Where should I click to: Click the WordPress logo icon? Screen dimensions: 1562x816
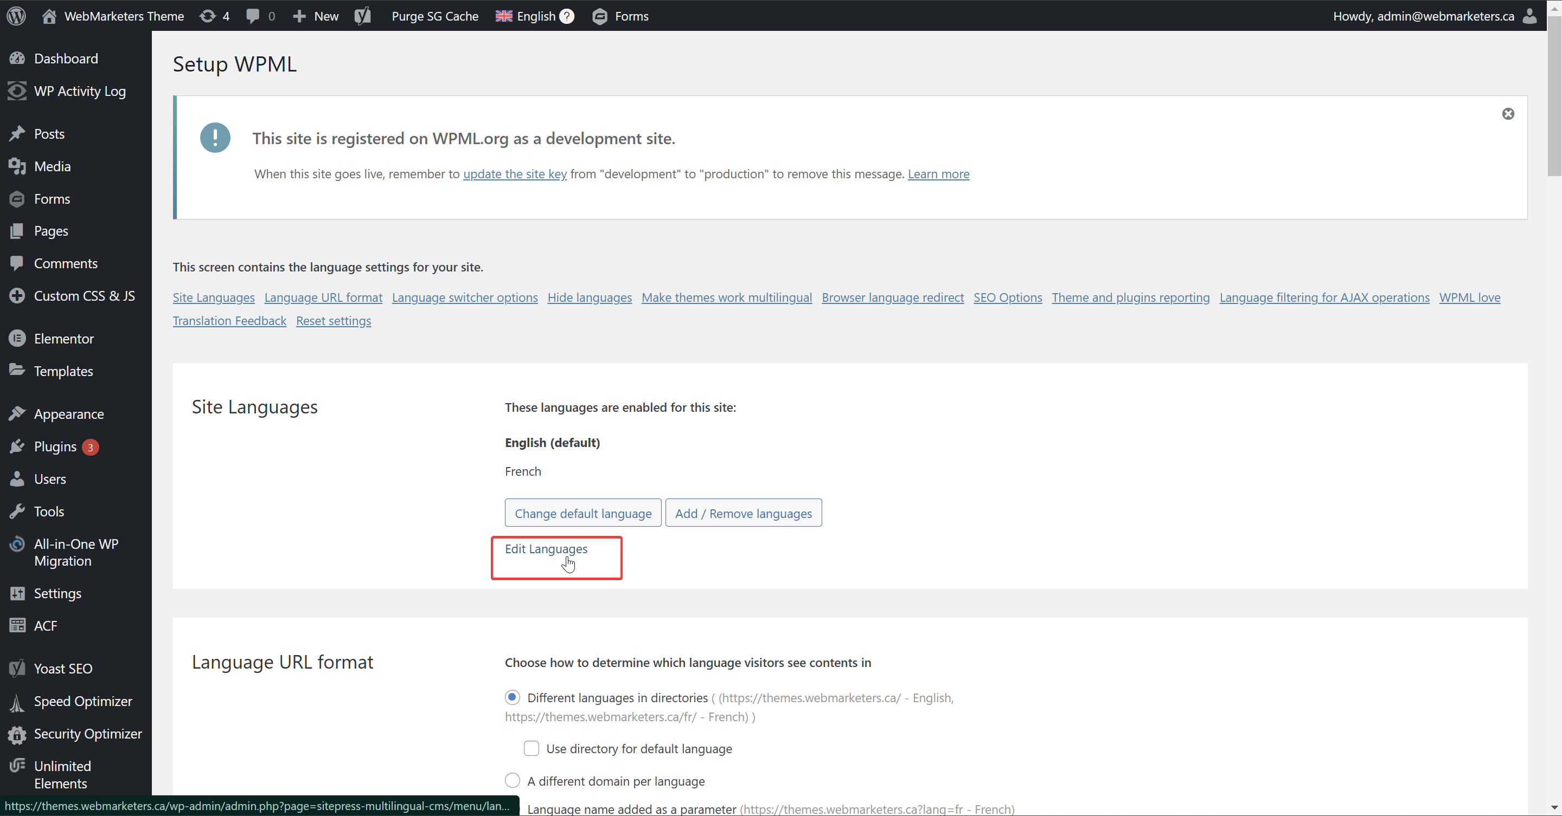pos(16,16)
